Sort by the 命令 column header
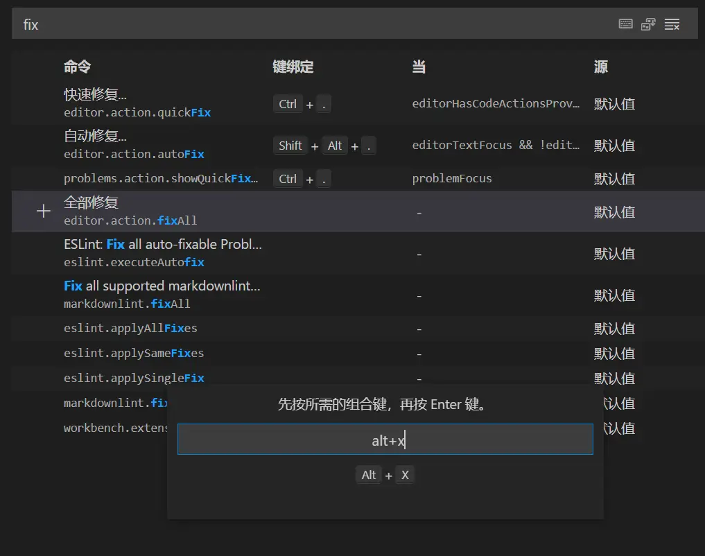This screenshot has width=705, height=556. 76,67
